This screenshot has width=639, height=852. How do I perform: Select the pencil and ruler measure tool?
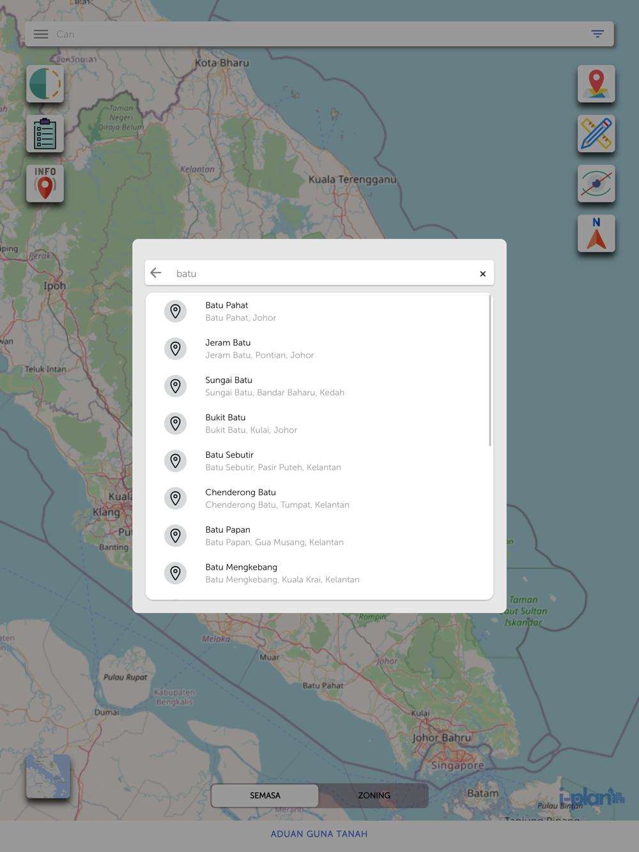596,133
